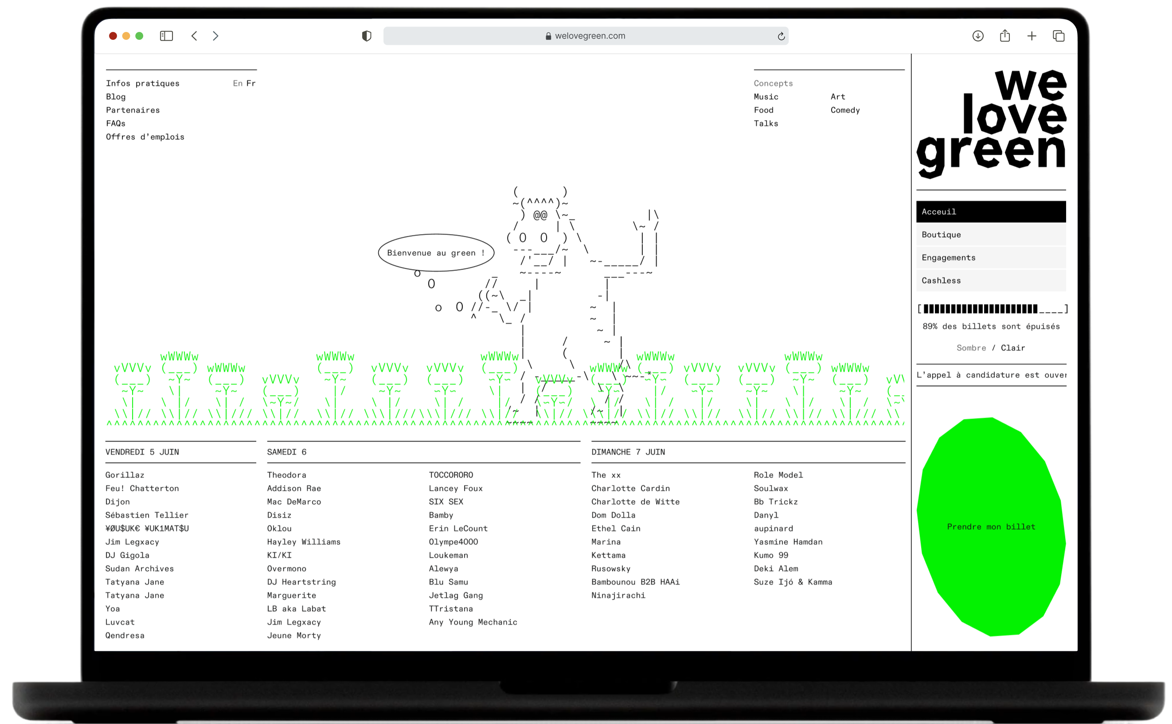Open the Music concept

click(x=766, y=97)
